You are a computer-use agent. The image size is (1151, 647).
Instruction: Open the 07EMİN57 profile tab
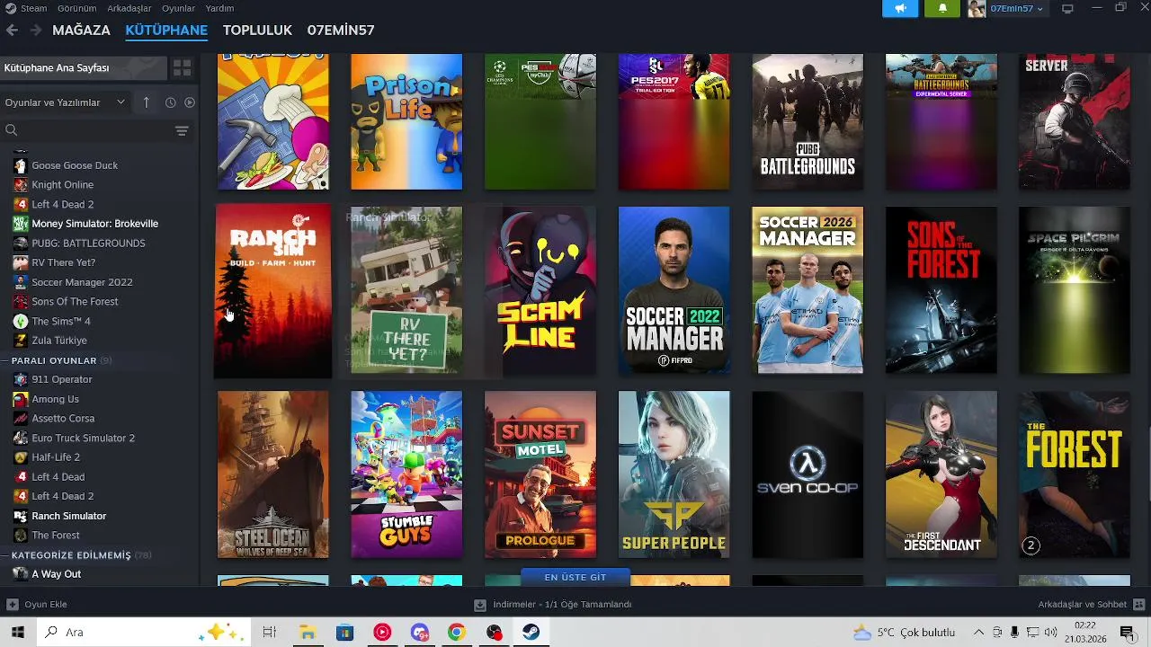click(341, 30)
